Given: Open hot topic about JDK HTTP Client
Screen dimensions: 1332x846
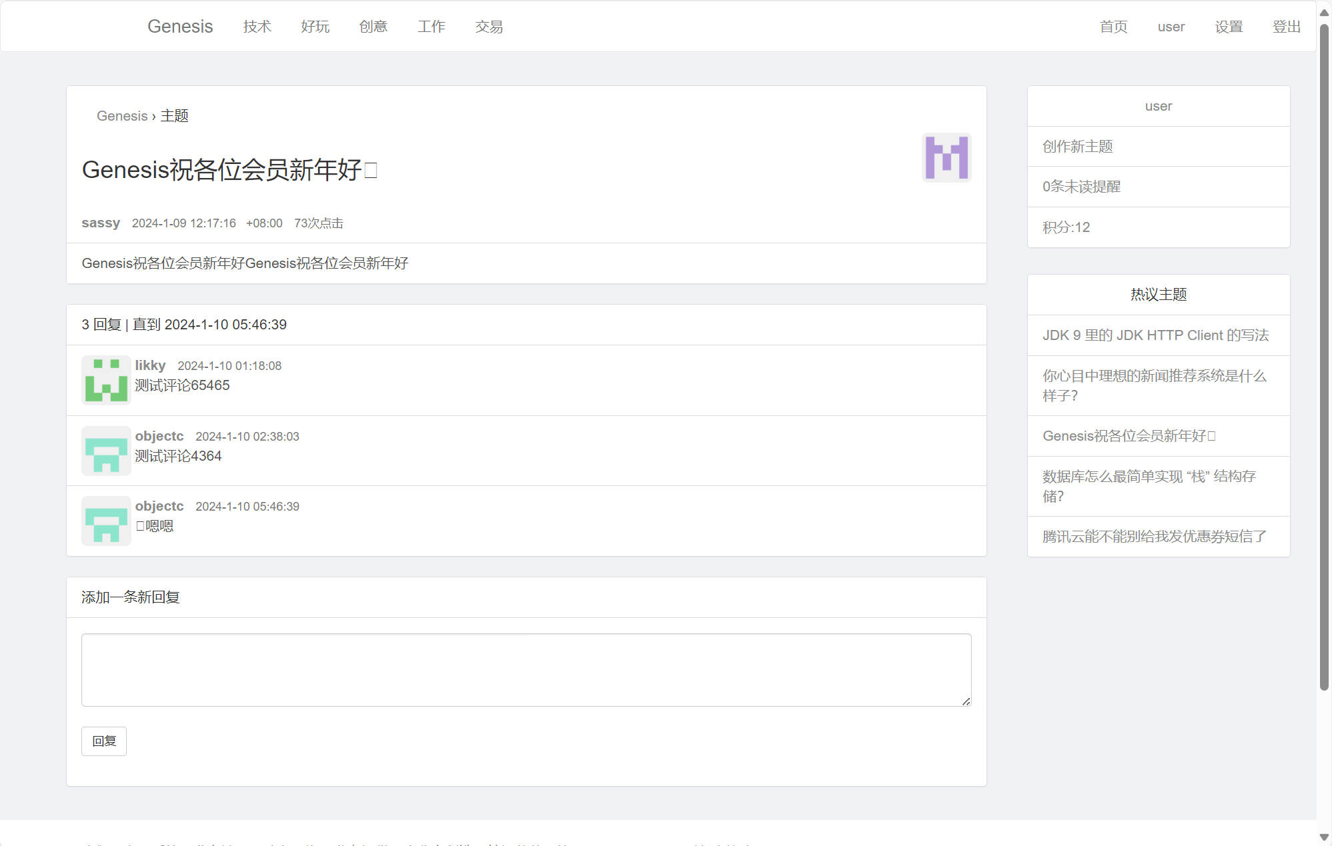Looking at the screenshot, I should click(1156, 335).
